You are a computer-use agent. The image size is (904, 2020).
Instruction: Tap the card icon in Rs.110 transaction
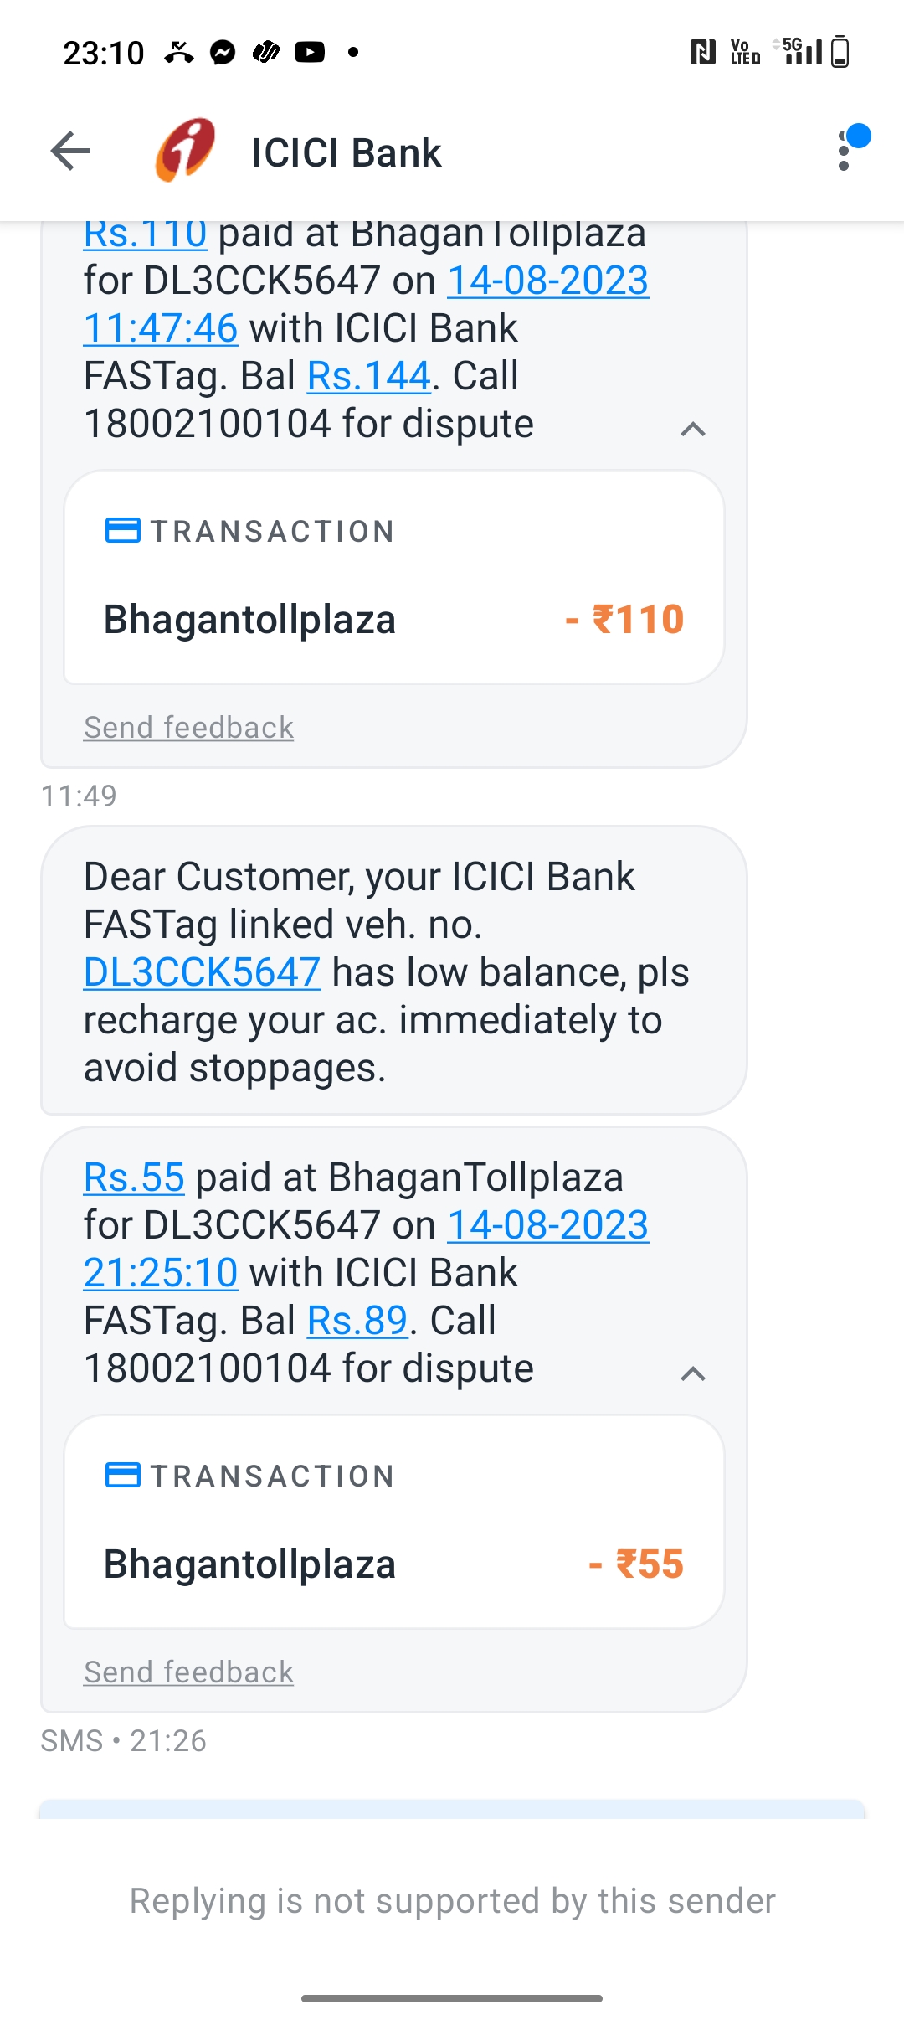(123, 531)
